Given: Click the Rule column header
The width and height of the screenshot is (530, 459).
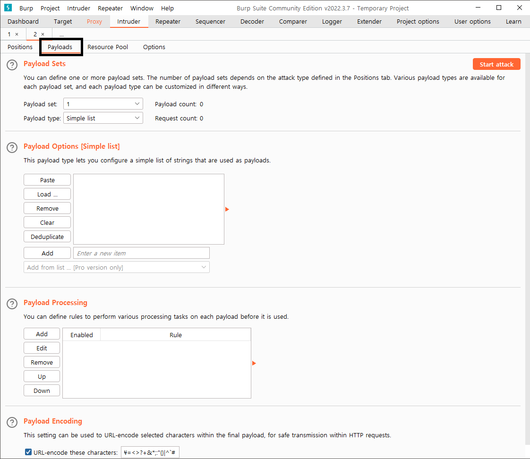Looking at the screenshot, I should point(176,335).
